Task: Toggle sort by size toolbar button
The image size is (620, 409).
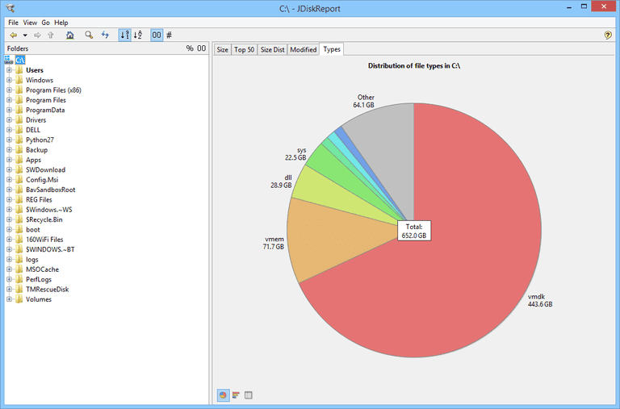Action: pos(124,35)
